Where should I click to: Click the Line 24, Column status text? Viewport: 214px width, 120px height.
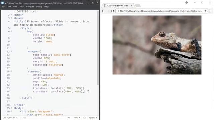coord(10,118)
